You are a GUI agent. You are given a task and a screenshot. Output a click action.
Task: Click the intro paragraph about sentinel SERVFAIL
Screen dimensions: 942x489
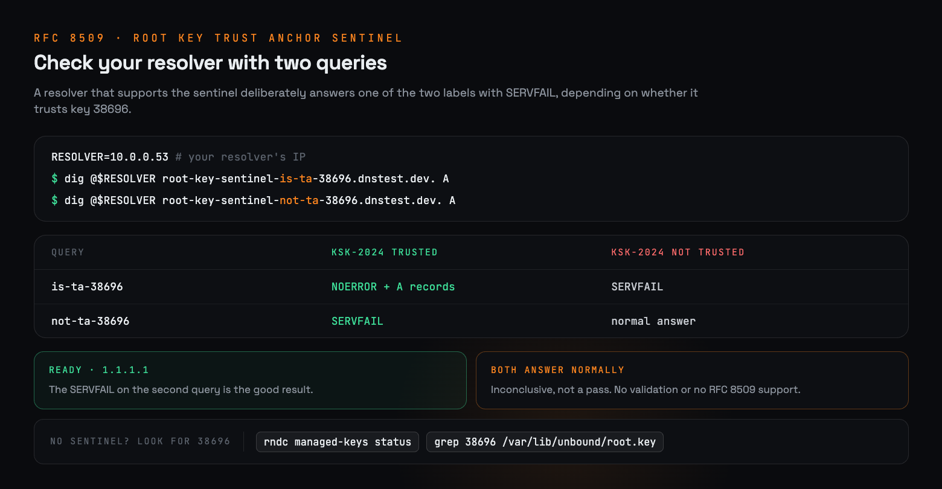click(366, 101)
